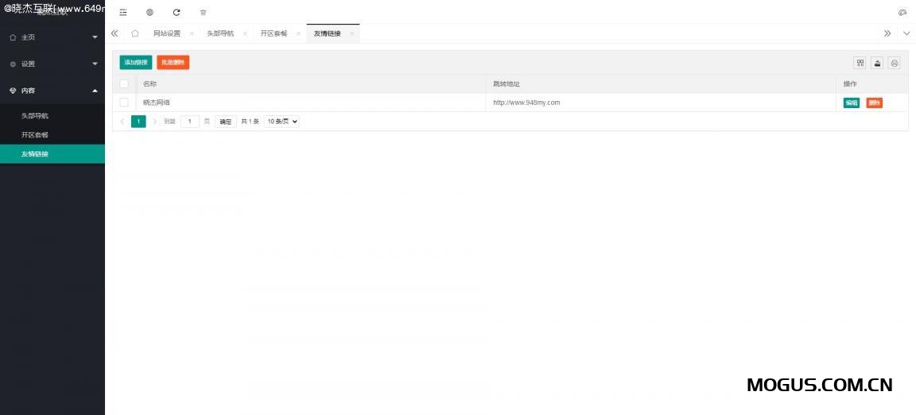
Task: Click the trash icon in the top bar
Action: click(x=203, y=13)
